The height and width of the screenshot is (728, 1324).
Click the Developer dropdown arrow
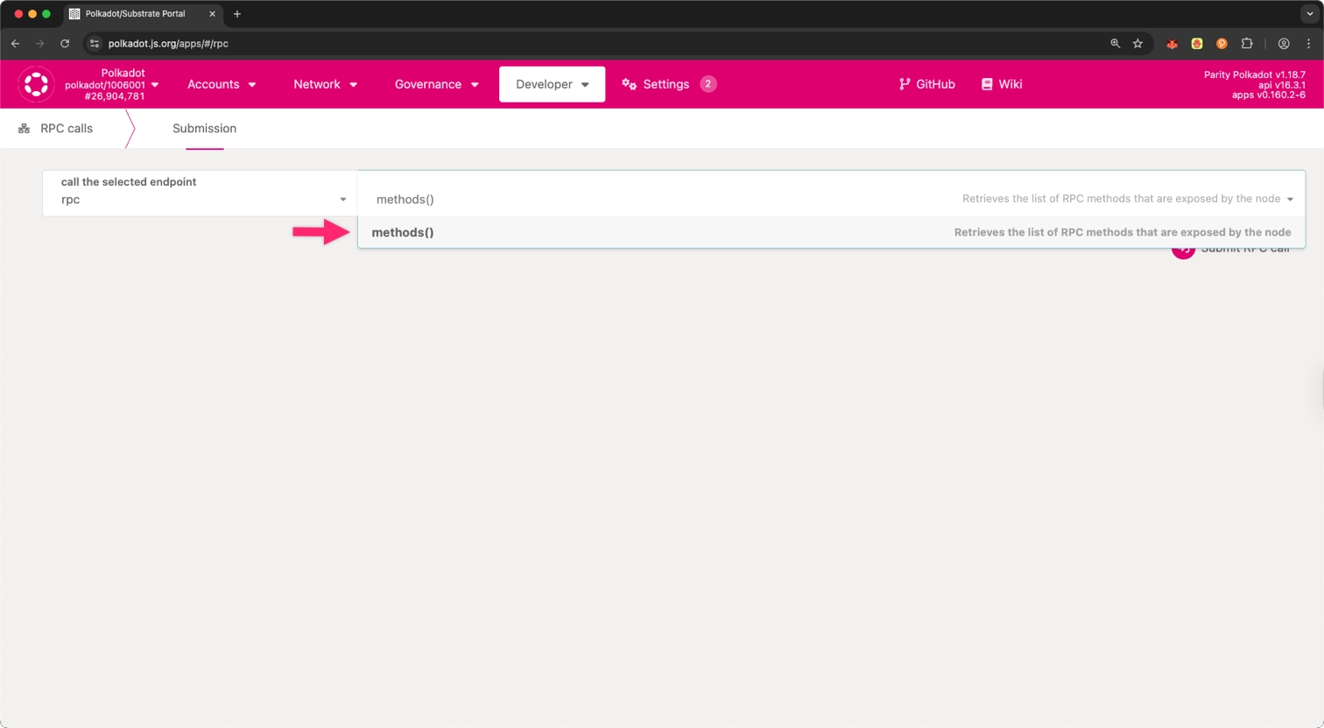pos(585,85)
